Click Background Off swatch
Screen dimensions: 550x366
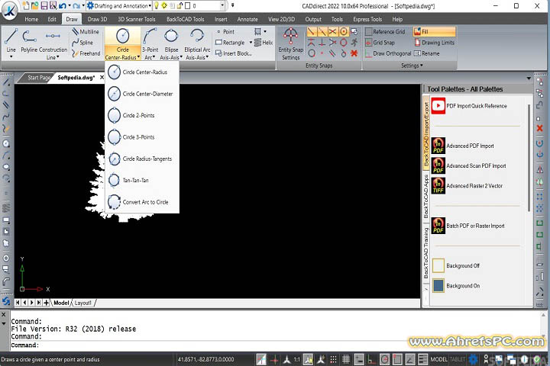click(x=438, y=265)
